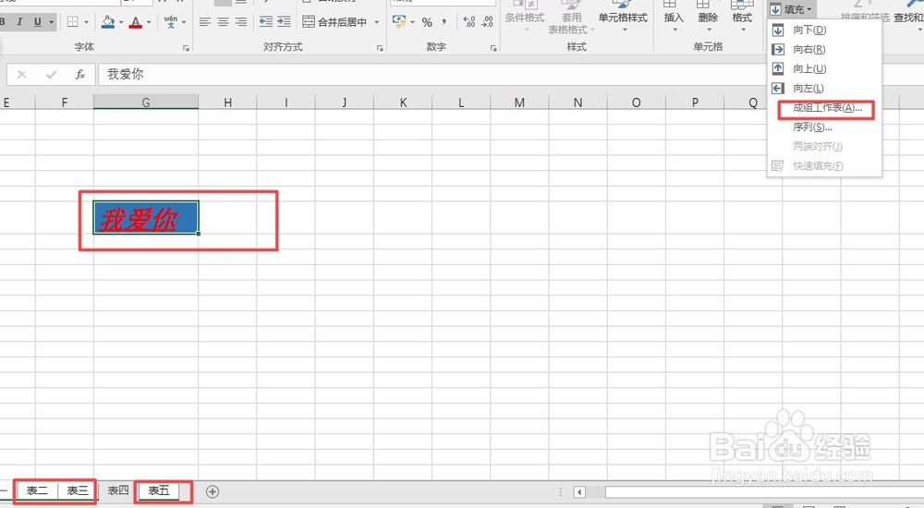The height and width of the screenshot is (508, 924).
Task: Open 格式 format cells menu
Action: [x=742, y=17]
